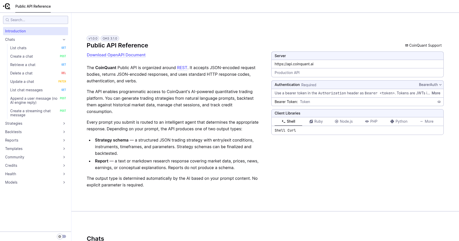Click the v1.0.0 version badge

93,39
